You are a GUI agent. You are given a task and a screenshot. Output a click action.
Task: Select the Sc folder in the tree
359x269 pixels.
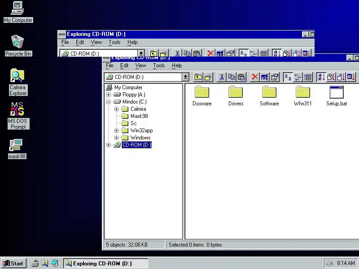[x=133, y=123]
